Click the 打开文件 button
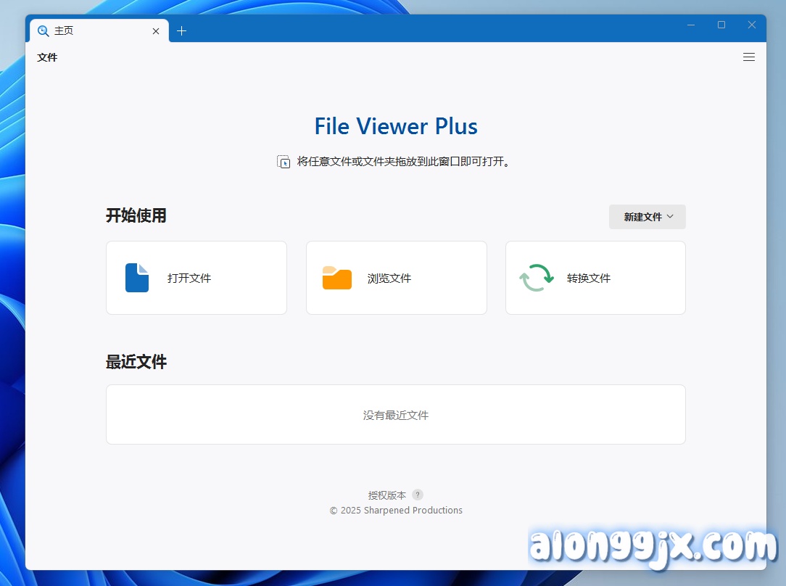786x586 pixels. (x=196, y=277)
